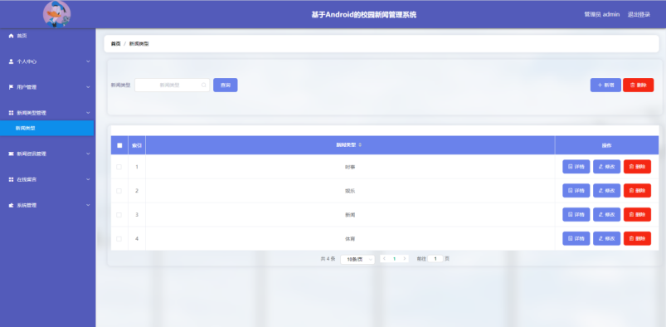This screenshot has height=327, width=666.
Task: Click the grid icon for 新闻类型管理
Action: point(11,113)
